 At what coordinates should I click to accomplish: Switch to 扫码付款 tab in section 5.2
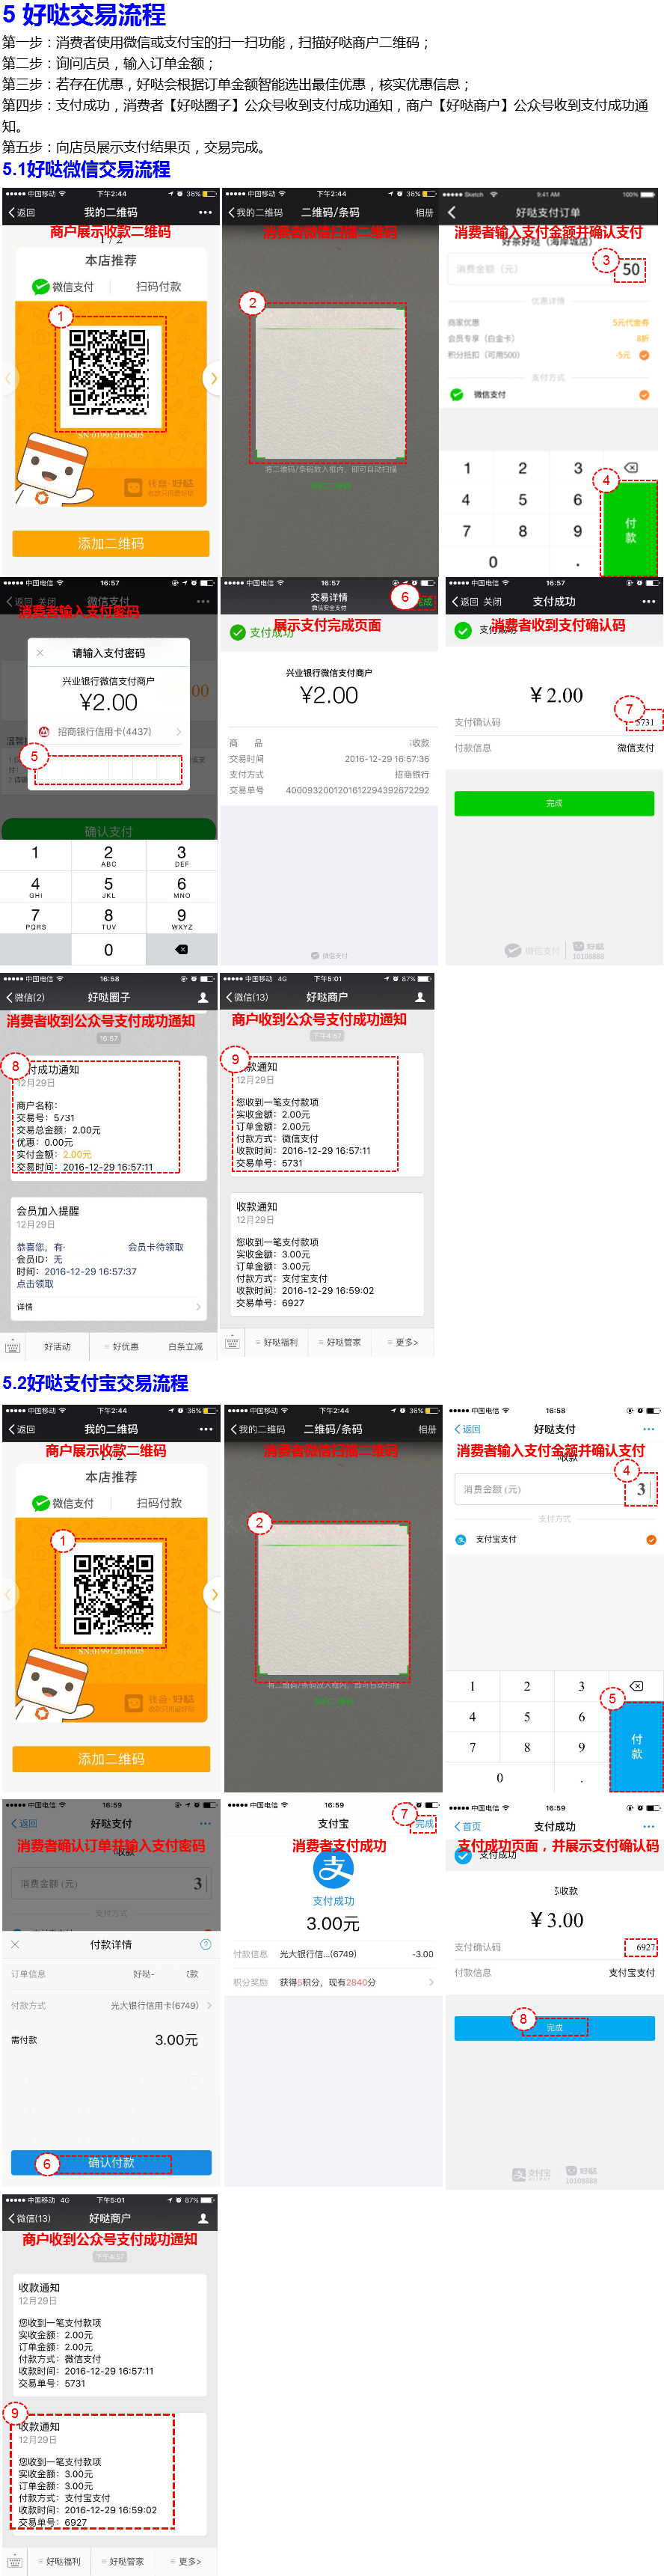click(x=159, y=1503)
